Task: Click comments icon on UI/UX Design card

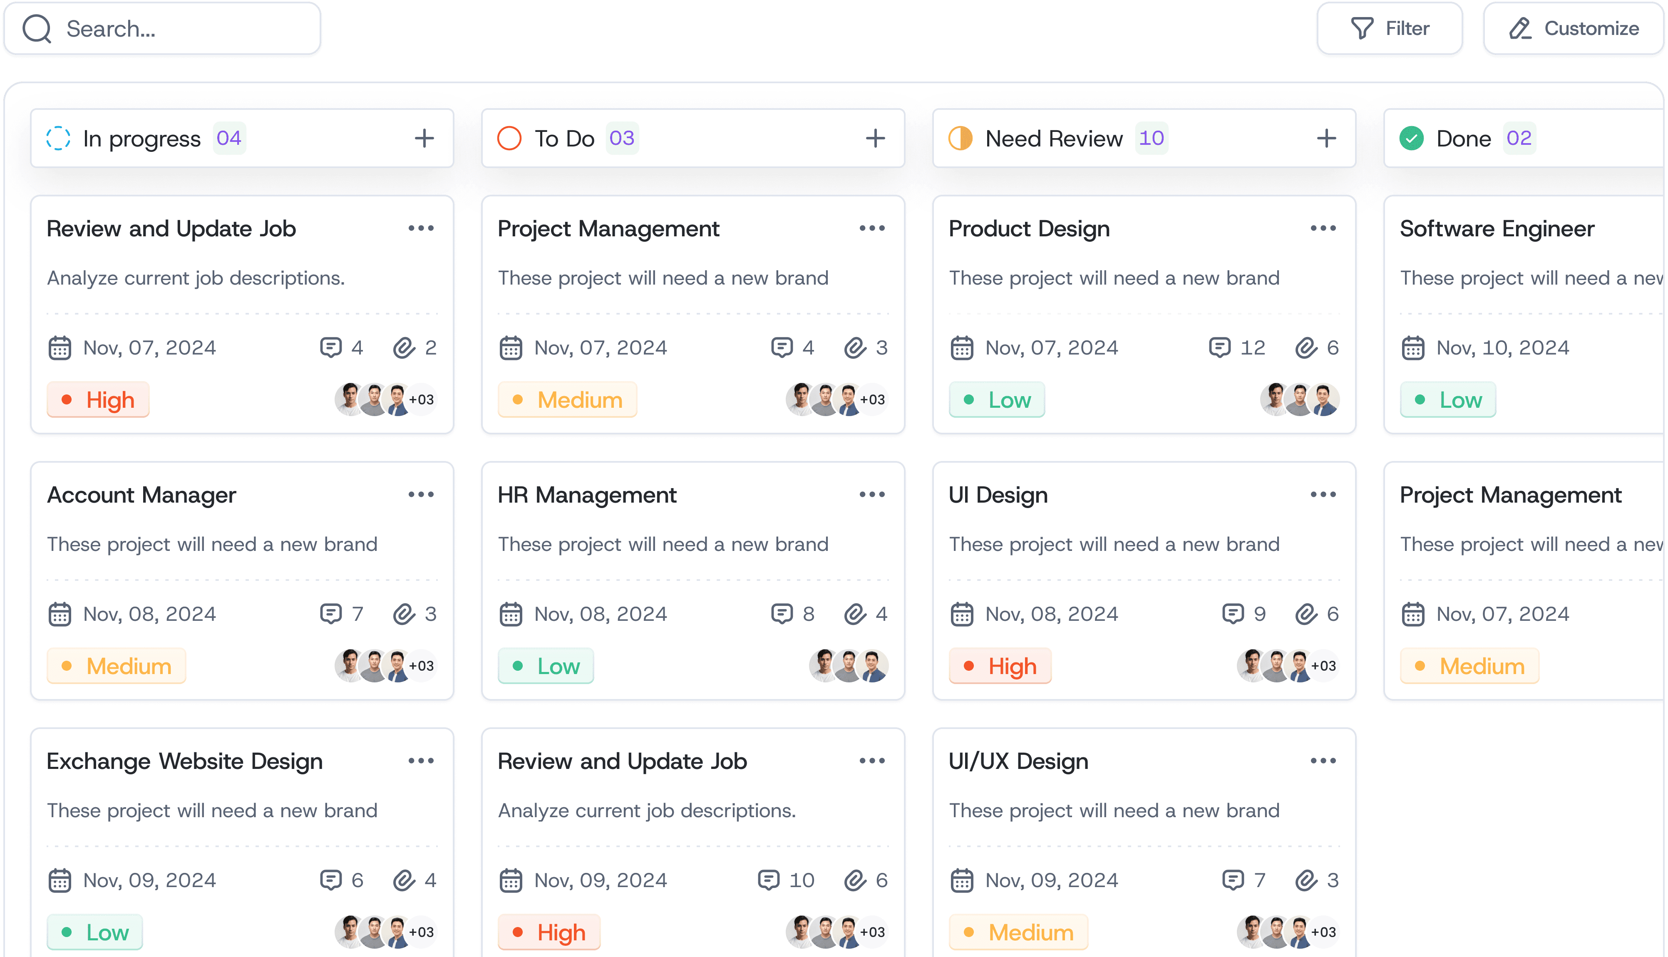Action: 1233,880
